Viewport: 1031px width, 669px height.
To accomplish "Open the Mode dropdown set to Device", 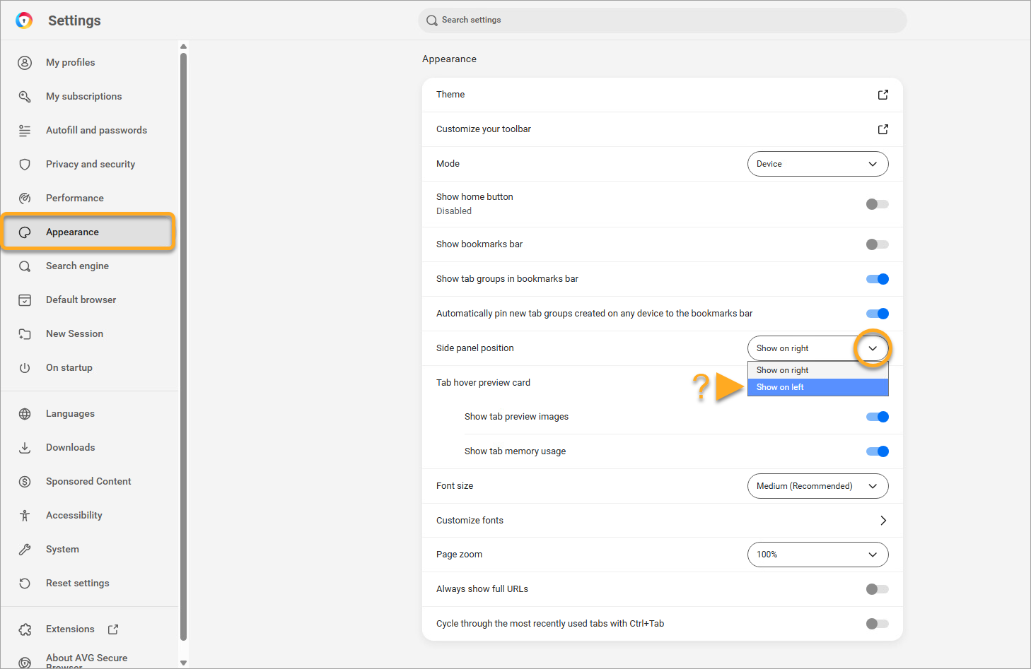I will pyautogui.click(x=817, y=164).
